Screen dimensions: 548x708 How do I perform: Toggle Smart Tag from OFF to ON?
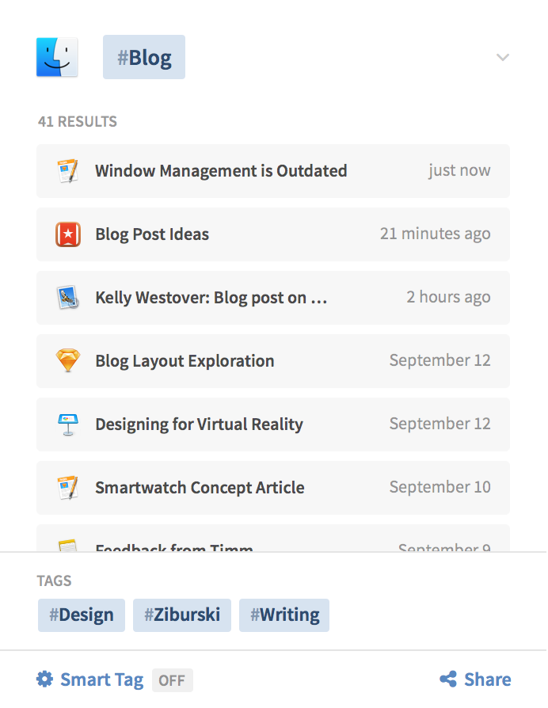tap(172, 680)
